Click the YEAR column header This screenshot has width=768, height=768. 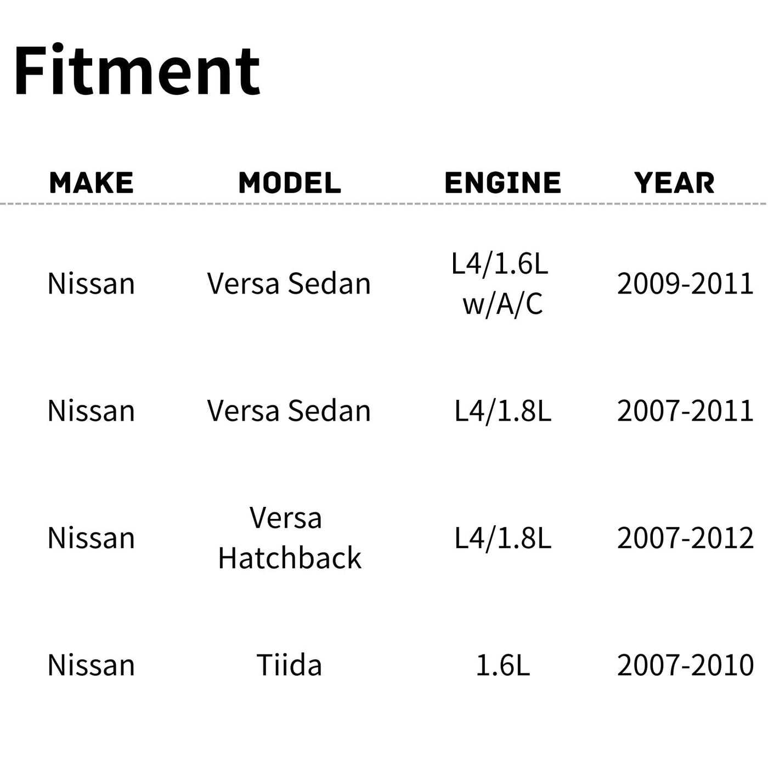click(674, 183)
